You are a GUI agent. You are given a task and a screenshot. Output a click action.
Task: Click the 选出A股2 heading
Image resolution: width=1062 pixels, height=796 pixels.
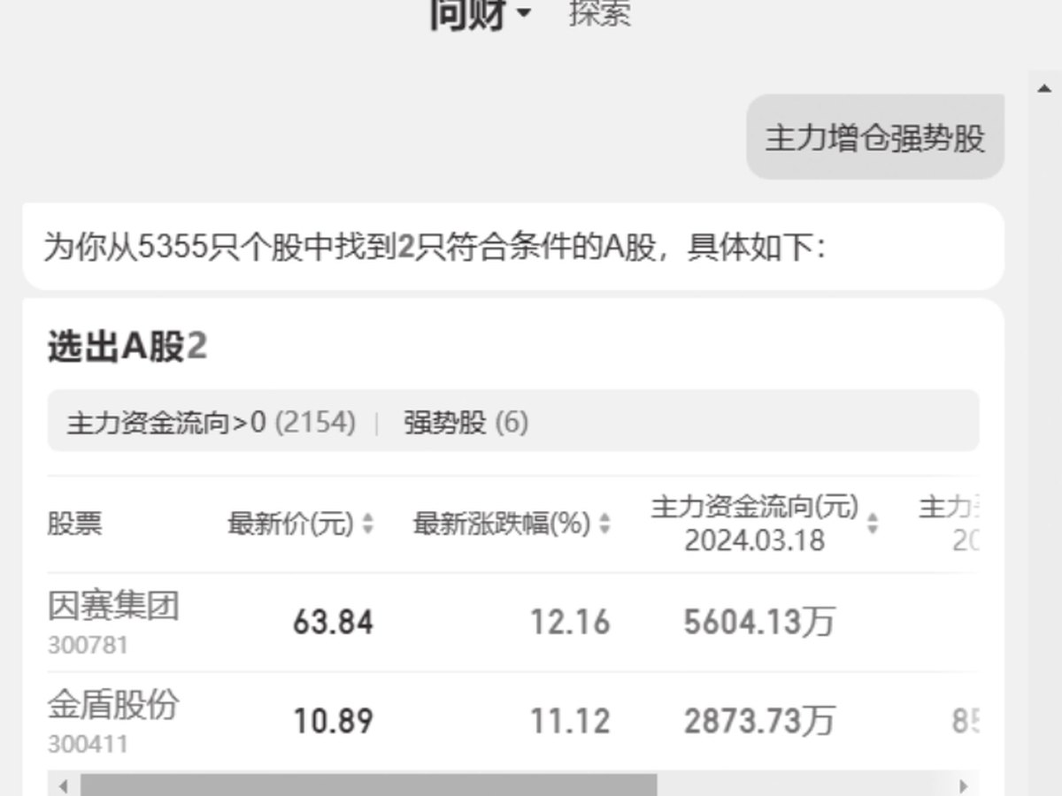click(127, 347)
